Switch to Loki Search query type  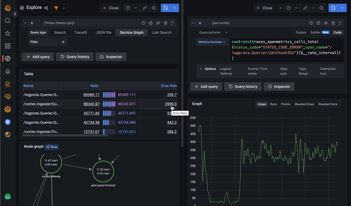pos(161,32)
